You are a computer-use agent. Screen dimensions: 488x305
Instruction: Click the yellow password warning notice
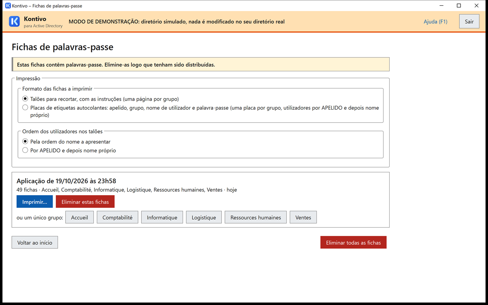201,64
